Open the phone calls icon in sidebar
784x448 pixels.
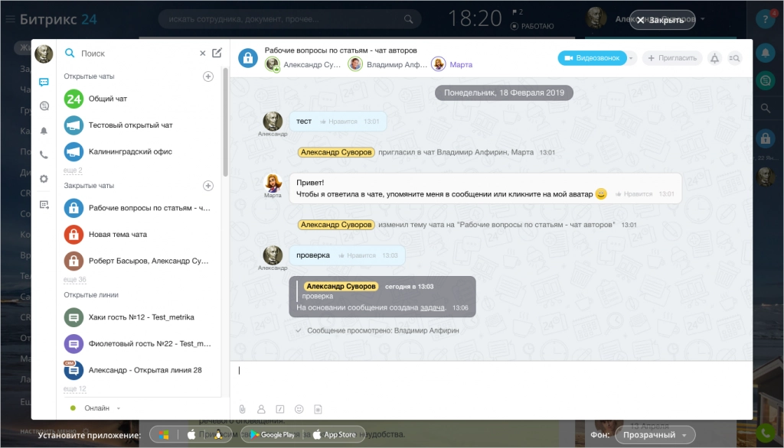pos(44,154)
